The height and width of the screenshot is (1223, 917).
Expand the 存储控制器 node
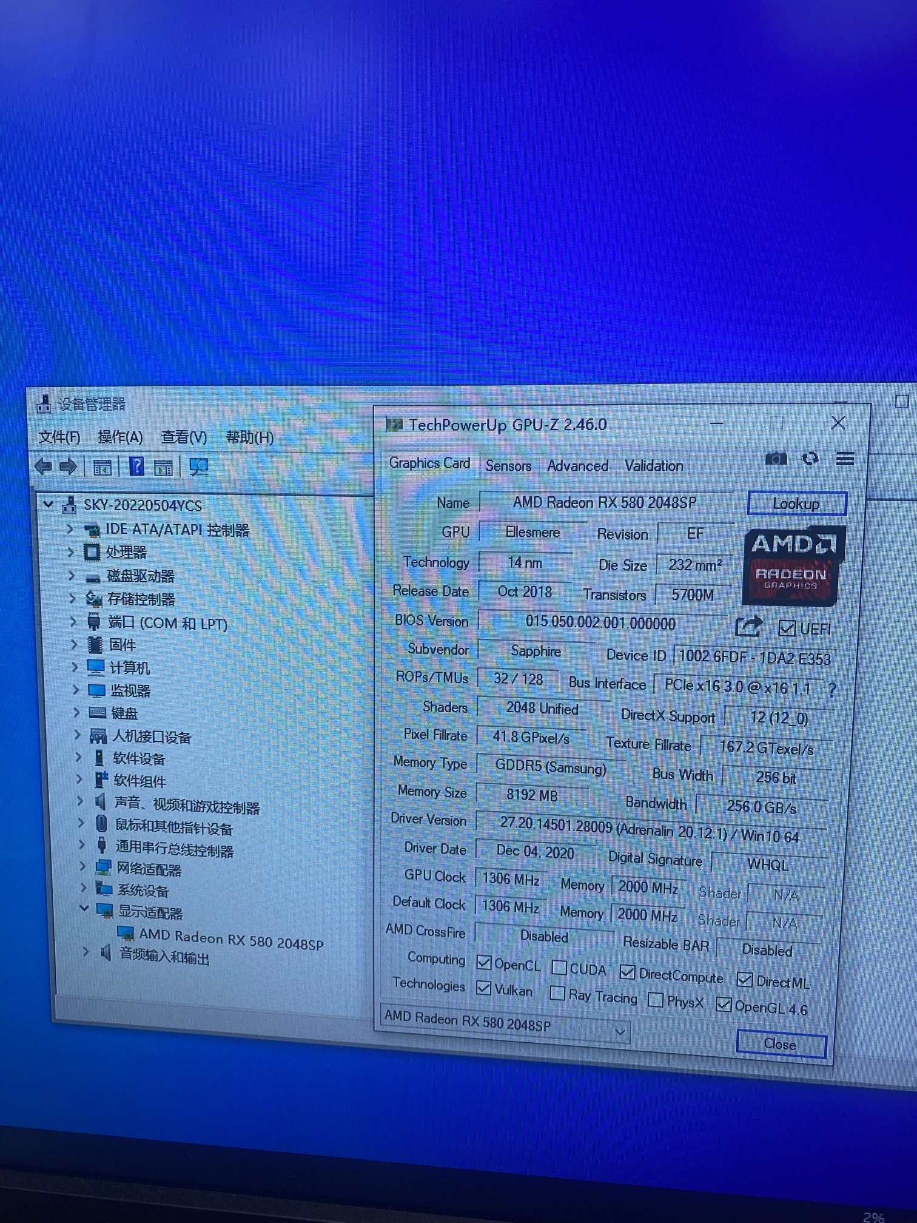coord(72,599)
